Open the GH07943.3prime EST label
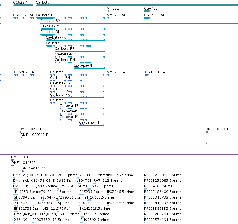The image size is (238, 224). (x=28, y=197)
